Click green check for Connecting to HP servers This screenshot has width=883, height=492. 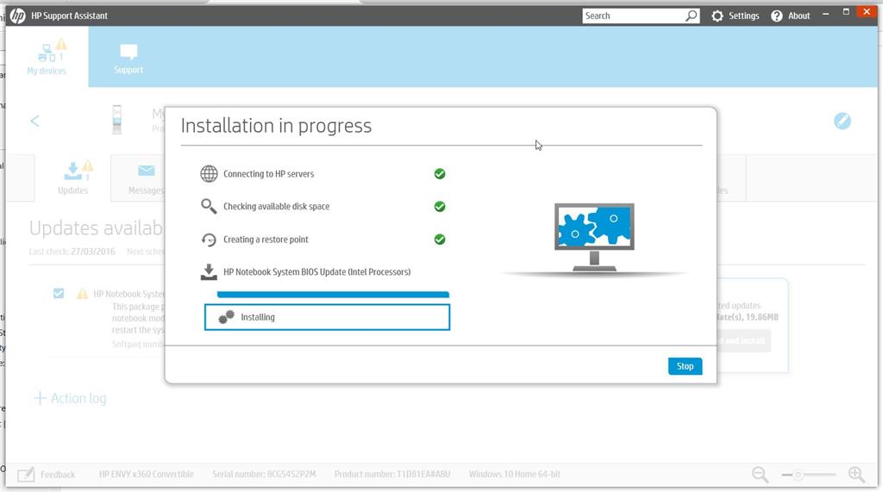point(440,174)
